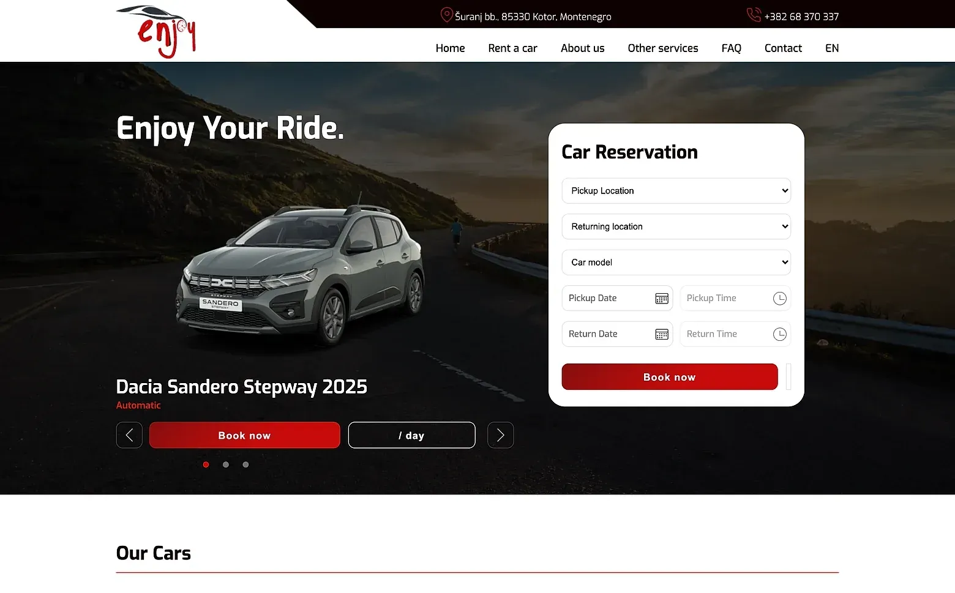The image size is (955, 593).
Task: Open the Pickup Location dropdown
Action: [676, 191]
